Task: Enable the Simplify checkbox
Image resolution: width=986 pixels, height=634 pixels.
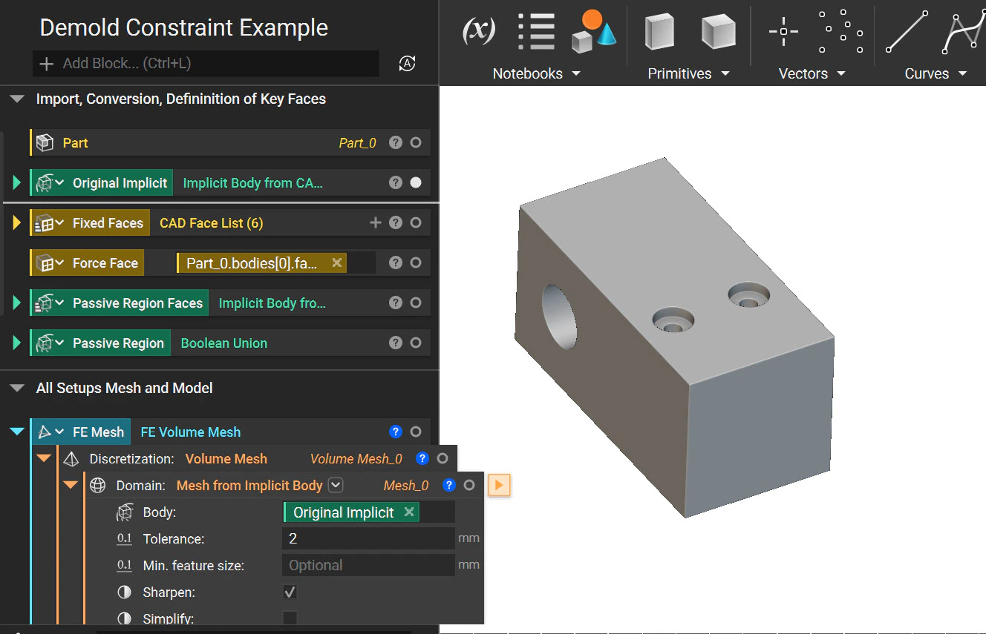Action: coord(290,618)
